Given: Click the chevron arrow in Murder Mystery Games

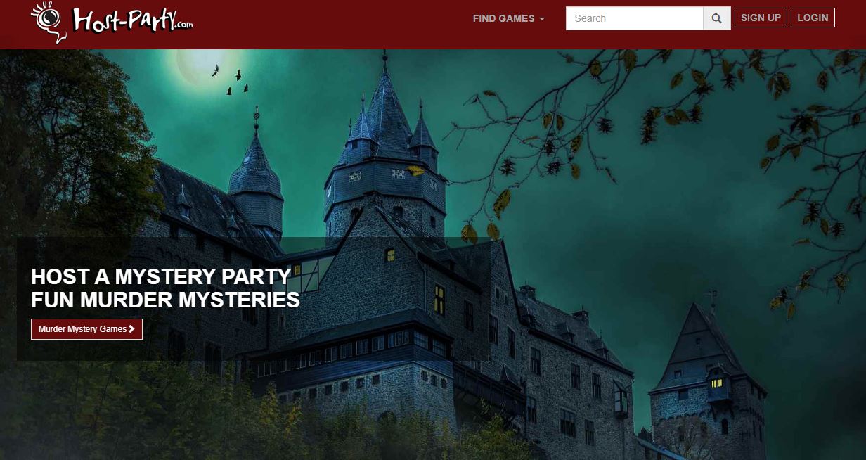Looking at the screenshot, I should click(131, 329).
